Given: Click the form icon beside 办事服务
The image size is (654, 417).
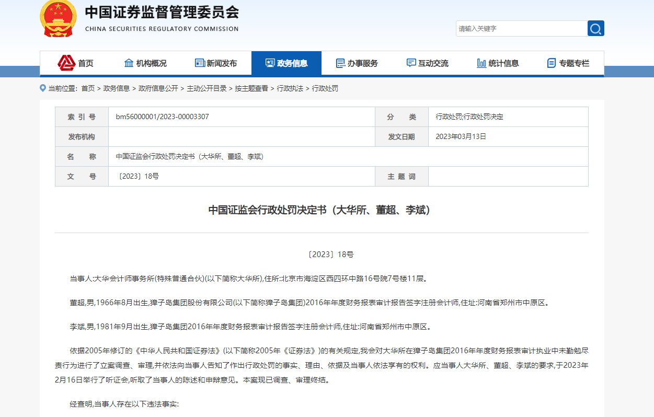Looking at the screenshot, I should [340, 63].
